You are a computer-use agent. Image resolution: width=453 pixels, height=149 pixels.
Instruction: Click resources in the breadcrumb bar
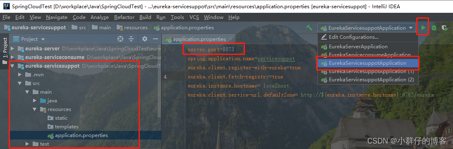pos(132,28)
